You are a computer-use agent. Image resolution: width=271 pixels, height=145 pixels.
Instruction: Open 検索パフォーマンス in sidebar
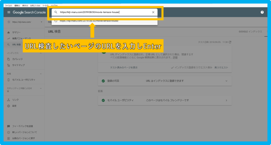tap(21, 38)
